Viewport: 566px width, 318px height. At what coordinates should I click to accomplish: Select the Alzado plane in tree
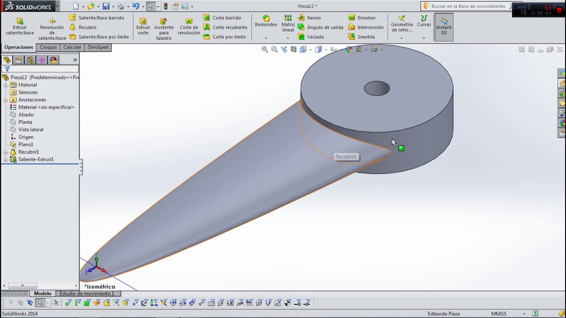pos(26,115)
